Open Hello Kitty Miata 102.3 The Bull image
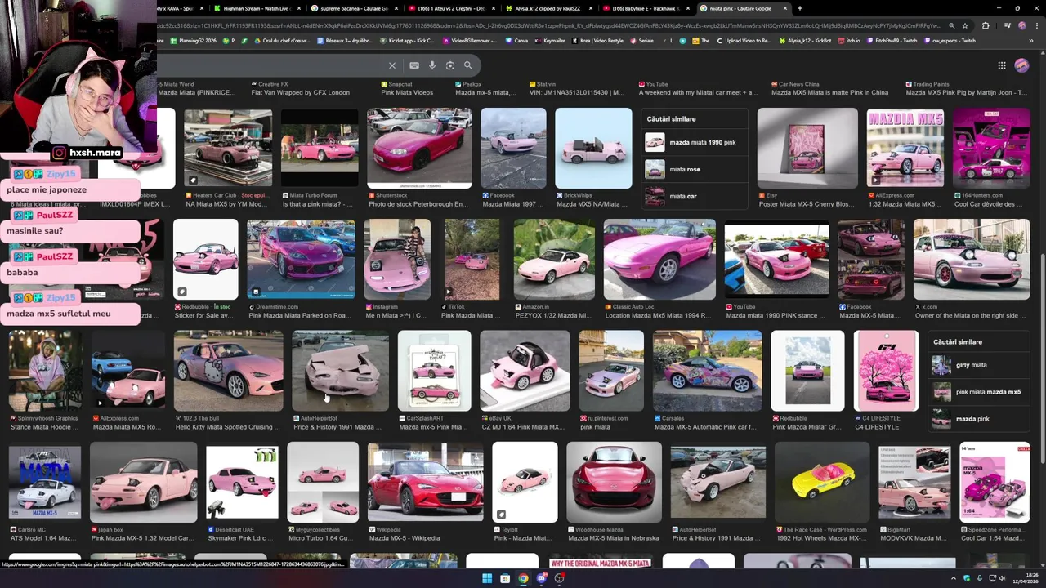This screenshot has height=588, width=1046. point(228,370)
